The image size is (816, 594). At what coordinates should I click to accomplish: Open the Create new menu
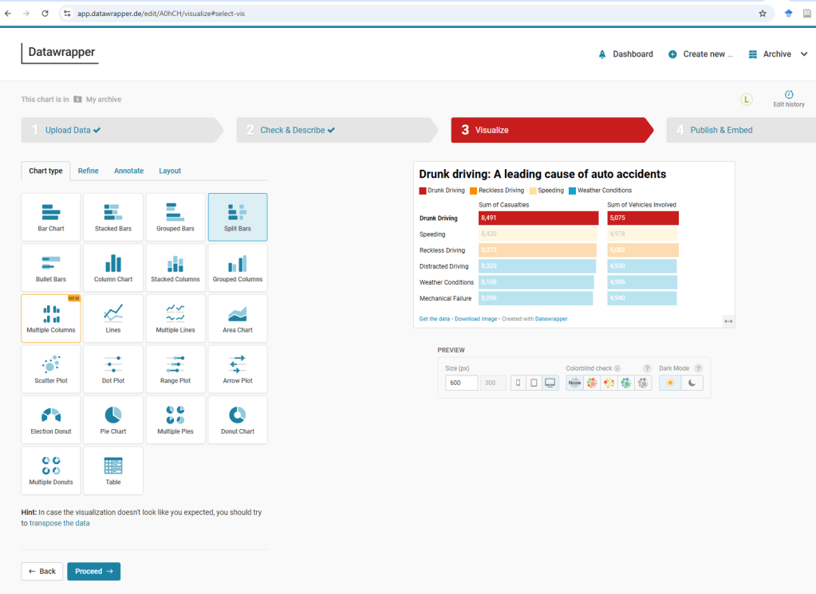point(700,54)
